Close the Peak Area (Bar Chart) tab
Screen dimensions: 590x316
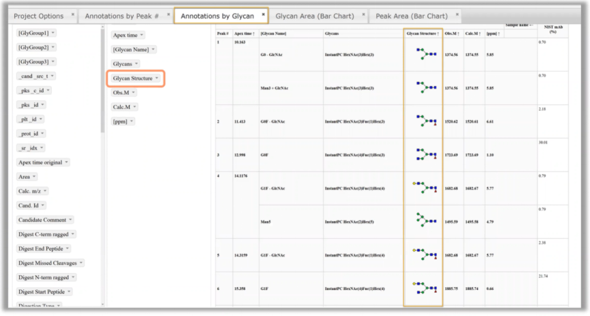pos(457,14)
